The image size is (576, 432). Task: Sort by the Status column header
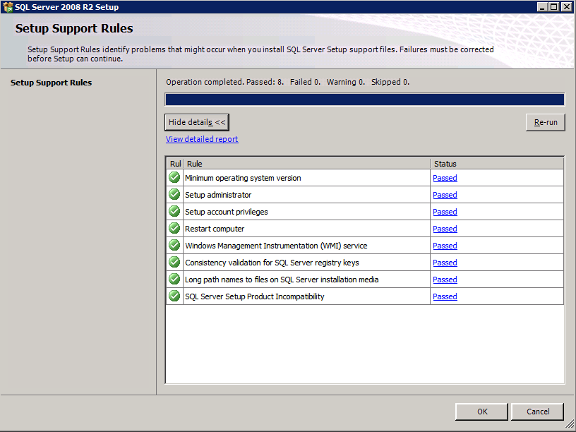coord(497,164)
